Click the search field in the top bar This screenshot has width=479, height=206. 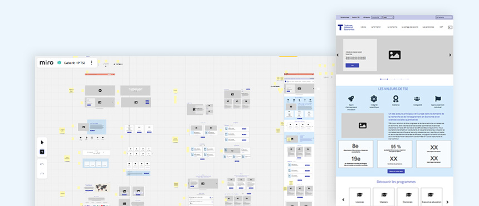click(x=444, y=17)
